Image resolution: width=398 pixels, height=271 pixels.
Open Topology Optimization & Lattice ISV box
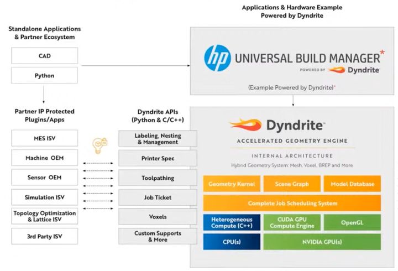44,216
